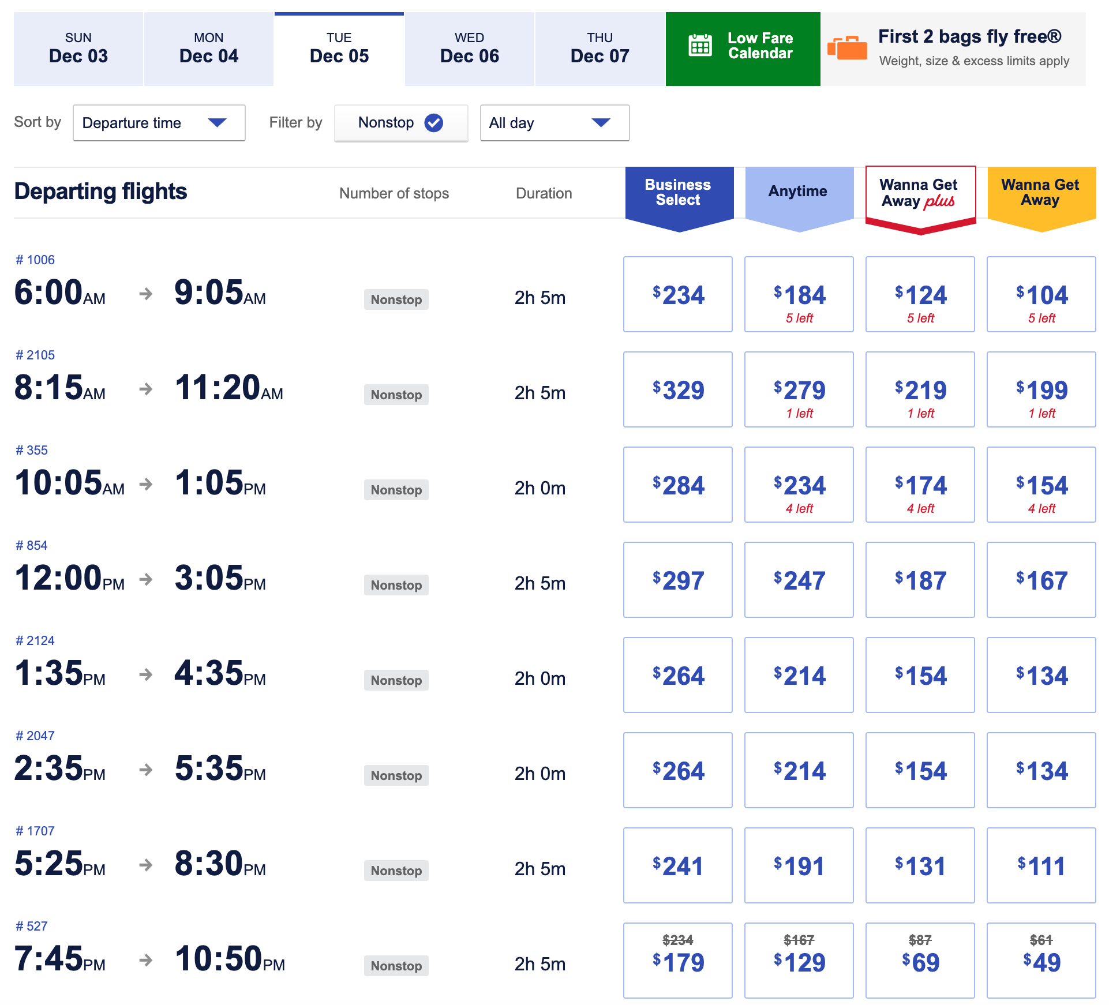Select $104 Wanna Get Away fare on flight 1006

click(1041, 294)
